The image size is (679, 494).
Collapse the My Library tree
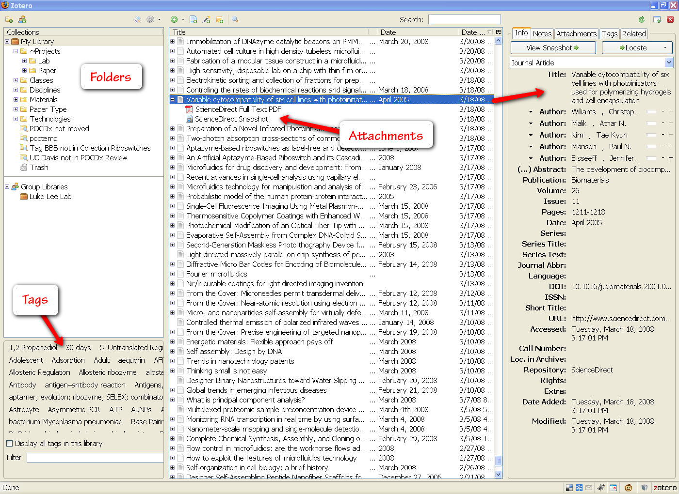pos(7,42)
